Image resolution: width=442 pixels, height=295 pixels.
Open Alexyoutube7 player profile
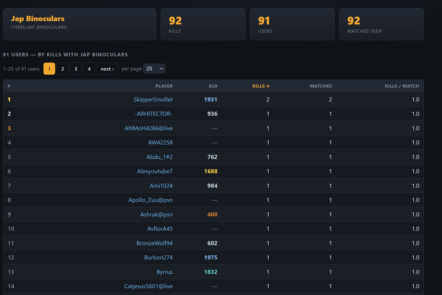click(155, 171)
